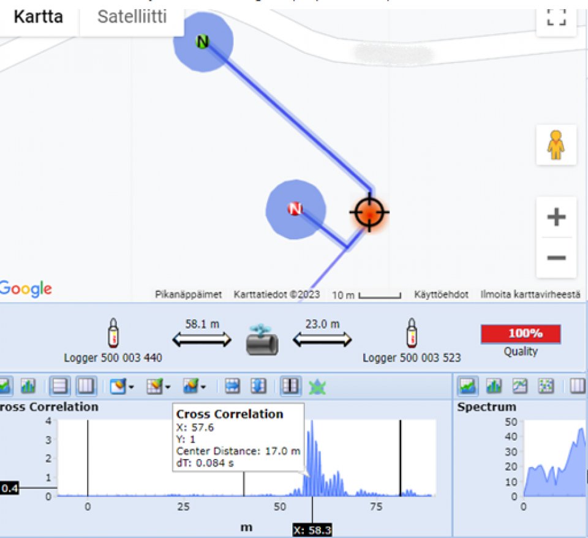Zoom out on the map
588x538 pixels.
tap(556, 258)
